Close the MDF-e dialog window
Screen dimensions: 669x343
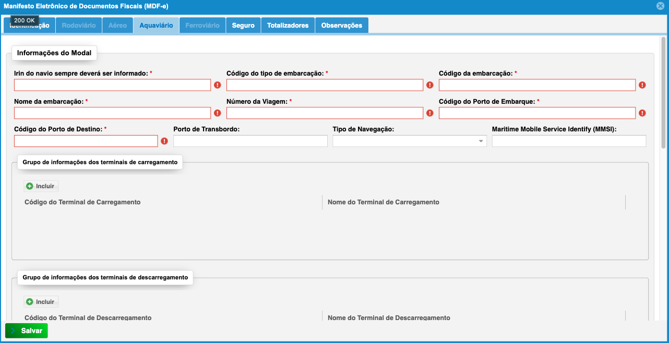coord(660,6)
